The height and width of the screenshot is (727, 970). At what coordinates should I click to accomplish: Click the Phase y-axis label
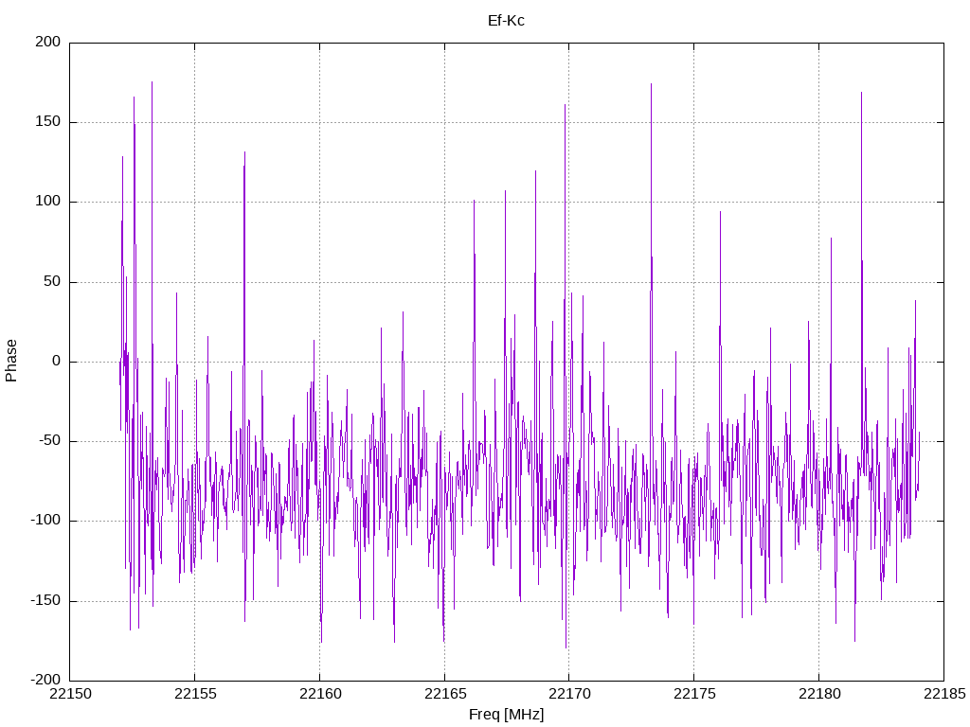(11, 361)
